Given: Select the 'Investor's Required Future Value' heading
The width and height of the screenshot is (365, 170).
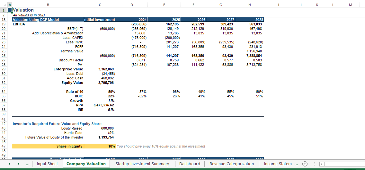Looking at the screenshot, I should tap(57, 124).
